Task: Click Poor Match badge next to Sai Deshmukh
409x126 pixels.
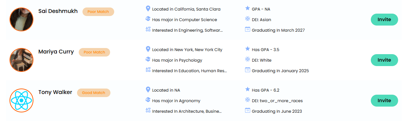Action: (98, 12)
